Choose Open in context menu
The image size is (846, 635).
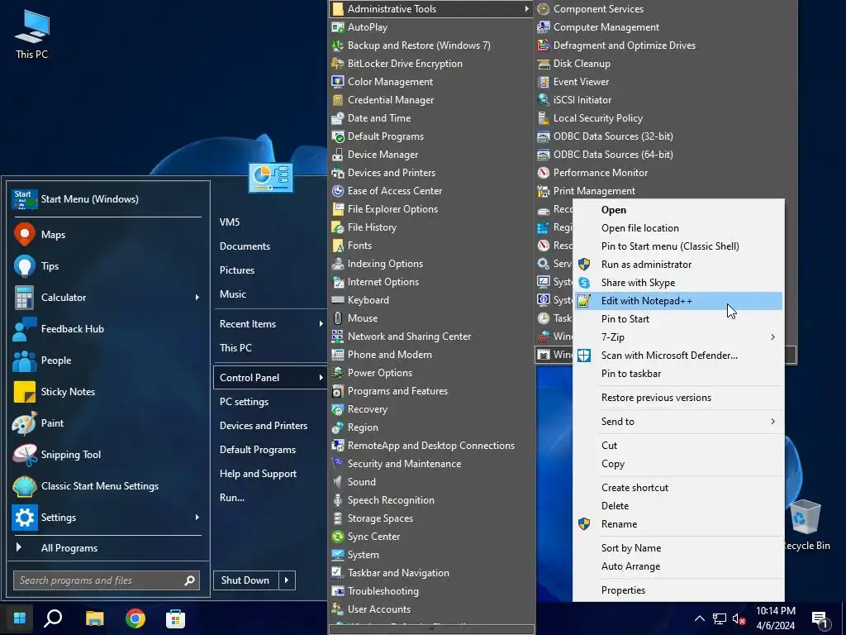click(x=679, y=209)
